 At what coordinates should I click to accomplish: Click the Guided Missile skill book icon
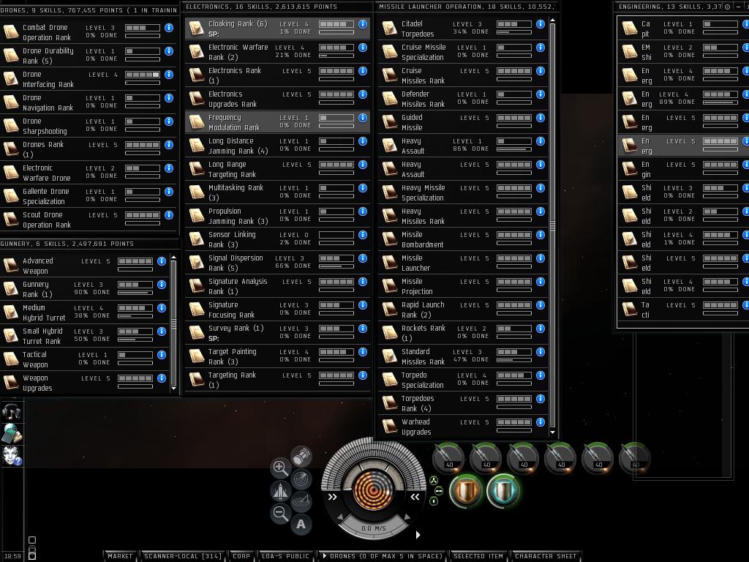[390, 122]
